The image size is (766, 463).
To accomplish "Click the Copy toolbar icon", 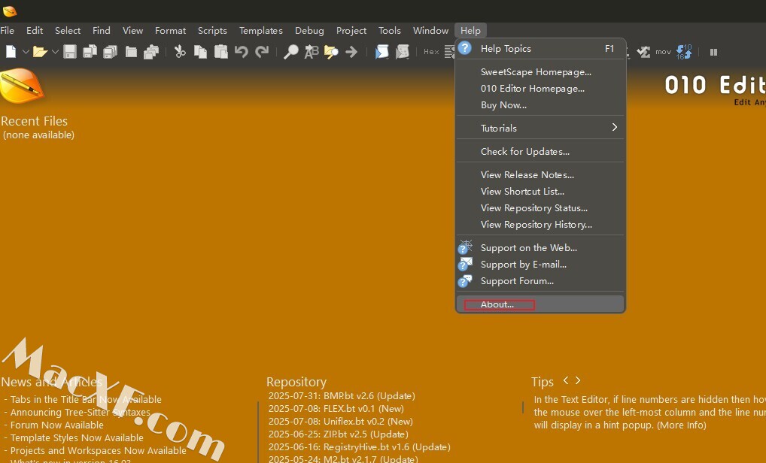I will pyautogui.click(x=200, y=52).
